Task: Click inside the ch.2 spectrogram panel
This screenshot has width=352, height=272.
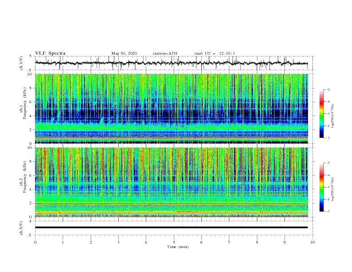Action: pos(172,182)
